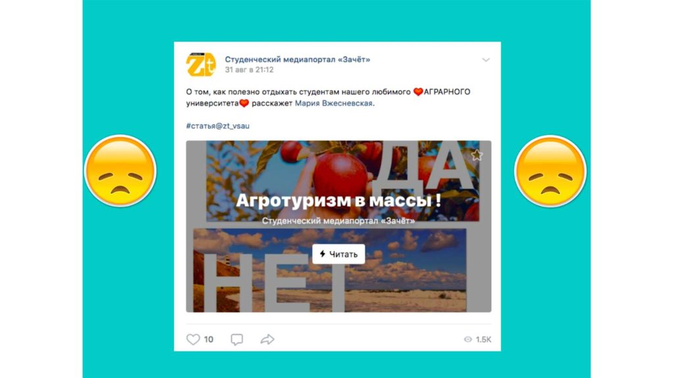674x378 pixels.
Task: Click the 1.5K views counter
Action: [484, 339]
